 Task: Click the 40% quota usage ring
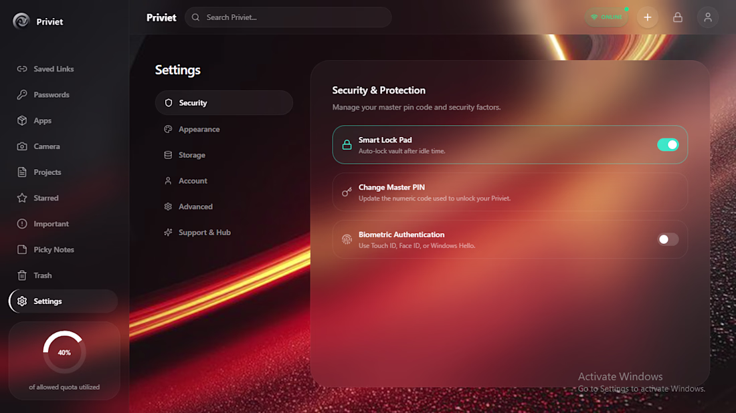[64, 353]
